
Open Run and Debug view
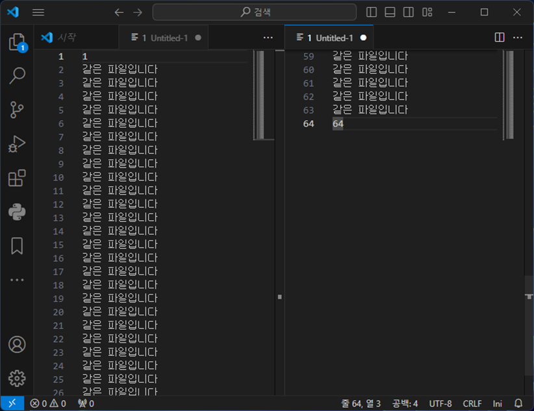point(17,143)
